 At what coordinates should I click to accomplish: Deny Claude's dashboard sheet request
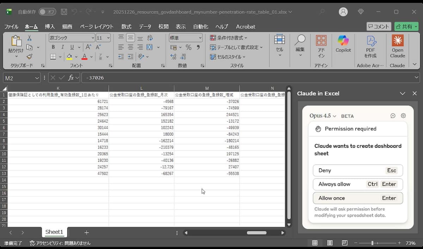tap(357, 170)
